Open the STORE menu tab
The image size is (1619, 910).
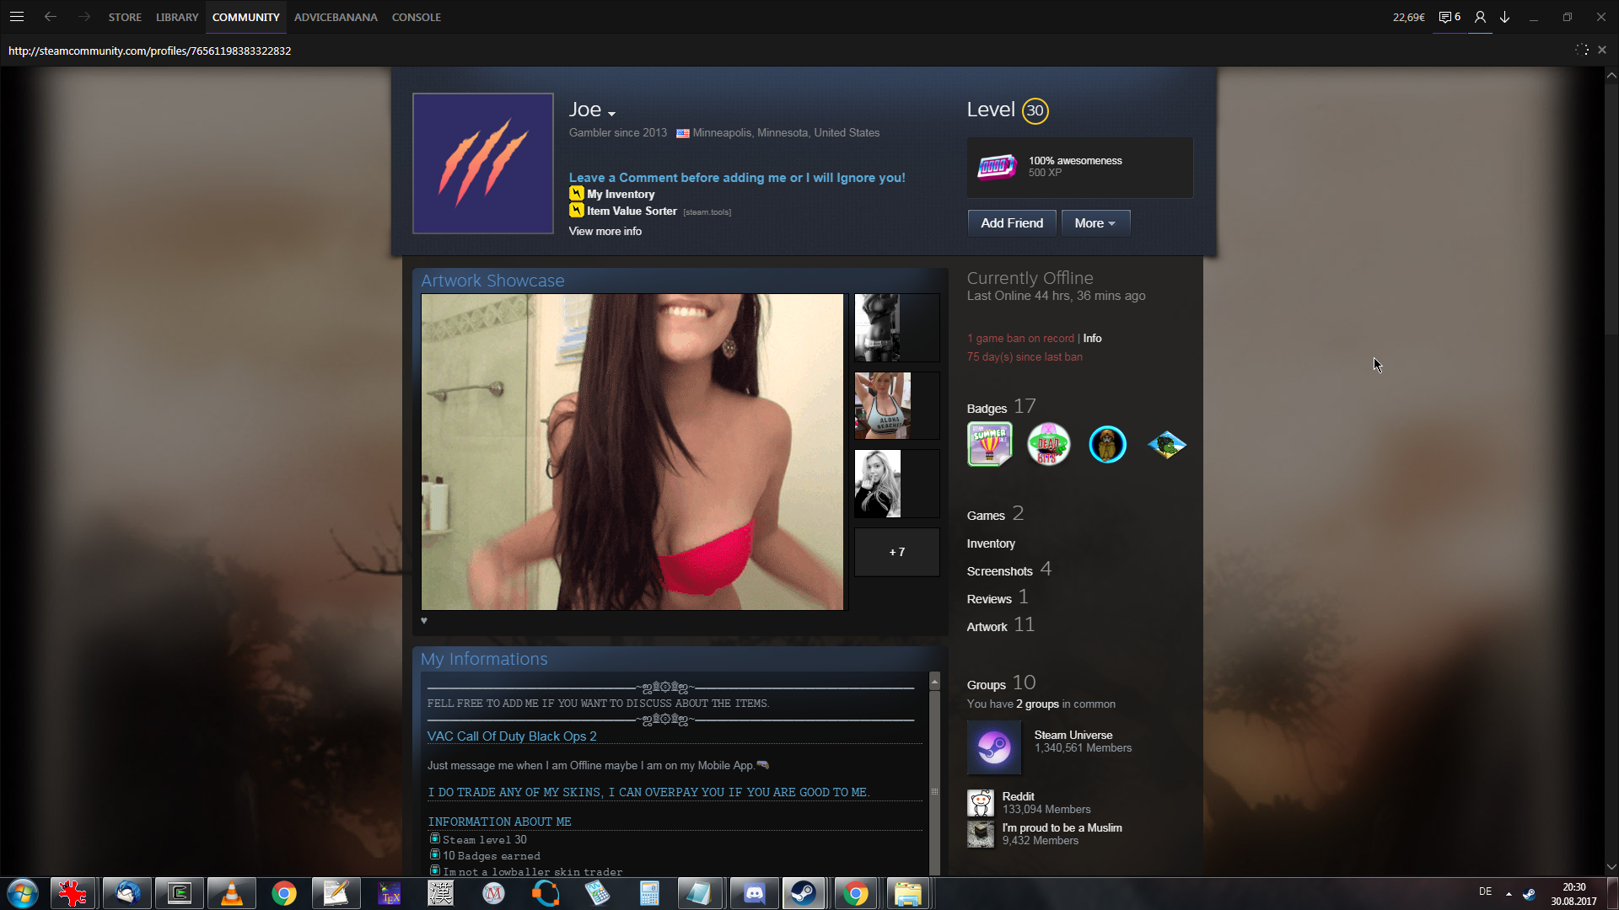[125, 17]
